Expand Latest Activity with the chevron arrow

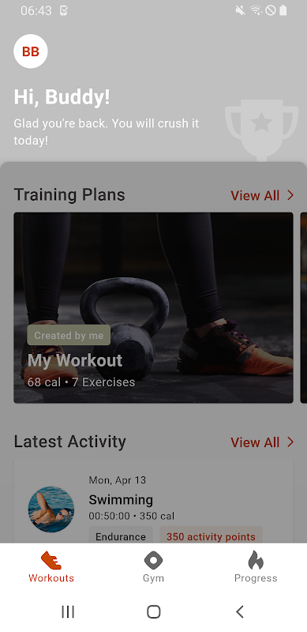coord(290,442)
